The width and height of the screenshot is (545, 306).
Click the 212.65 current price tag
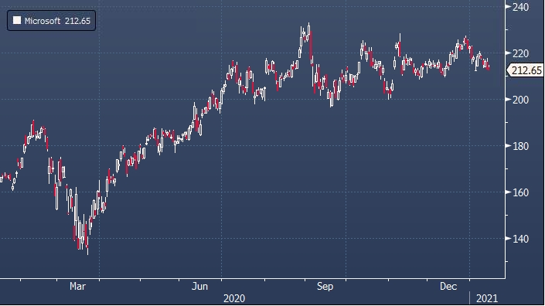click(525, 70)
